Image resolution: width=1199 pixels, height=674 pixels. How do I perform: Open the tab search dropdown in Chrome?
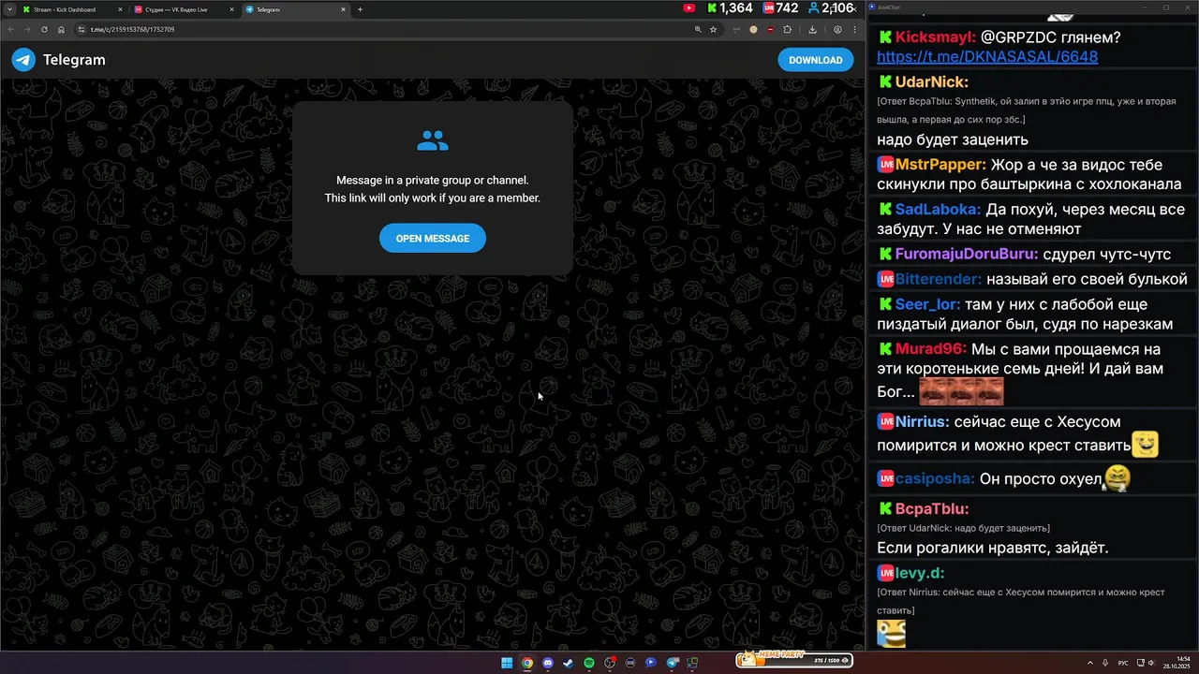pyautogui.click(x=8, y=9)
